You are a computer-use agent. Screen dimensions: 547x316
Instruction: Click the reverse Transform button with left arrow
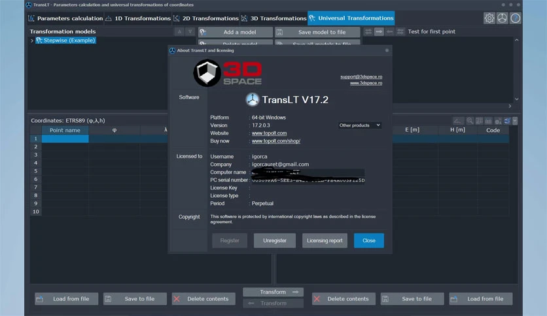pos(273,304)
